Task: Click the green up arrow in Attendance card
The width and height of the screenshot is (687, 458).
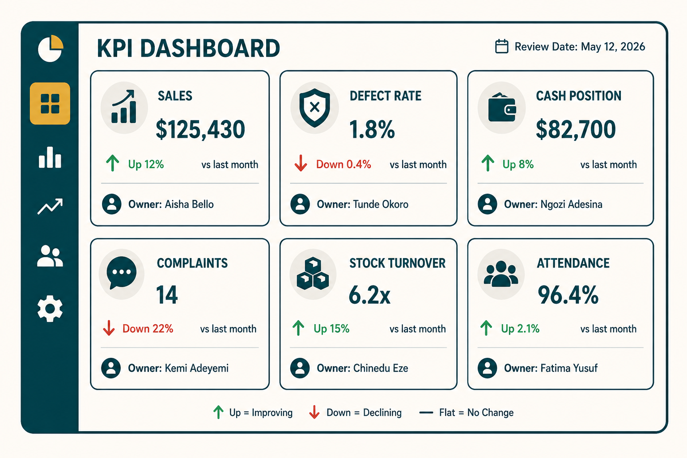Action: pos(486,328)
